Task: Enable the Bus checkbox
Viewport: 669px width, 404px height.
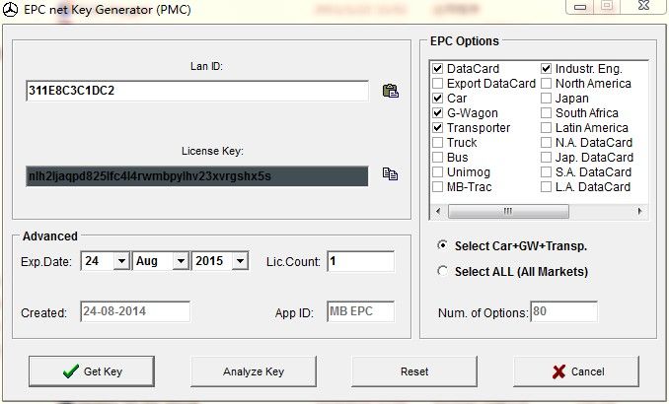Action: [x=437, y=158]
